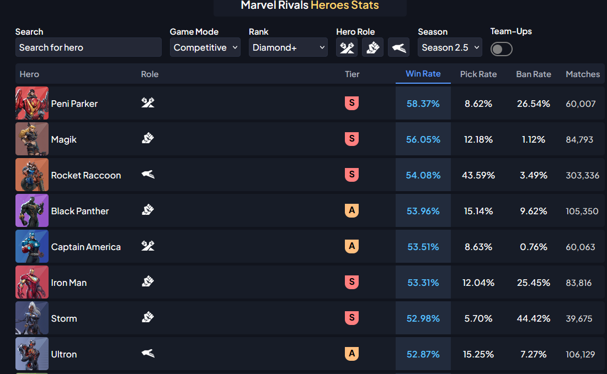
Task: Open Rocket Raccoon portrait thumbnail
Action: click(32, 175)
